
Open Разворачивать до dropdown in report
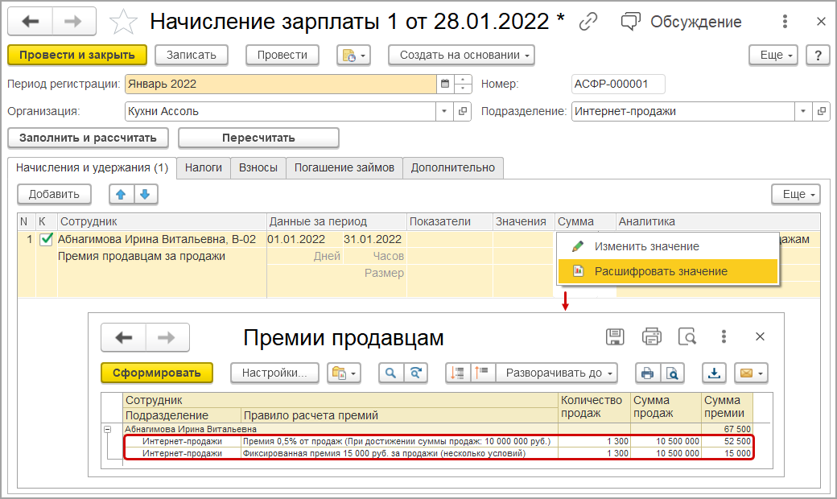point(557,373)
